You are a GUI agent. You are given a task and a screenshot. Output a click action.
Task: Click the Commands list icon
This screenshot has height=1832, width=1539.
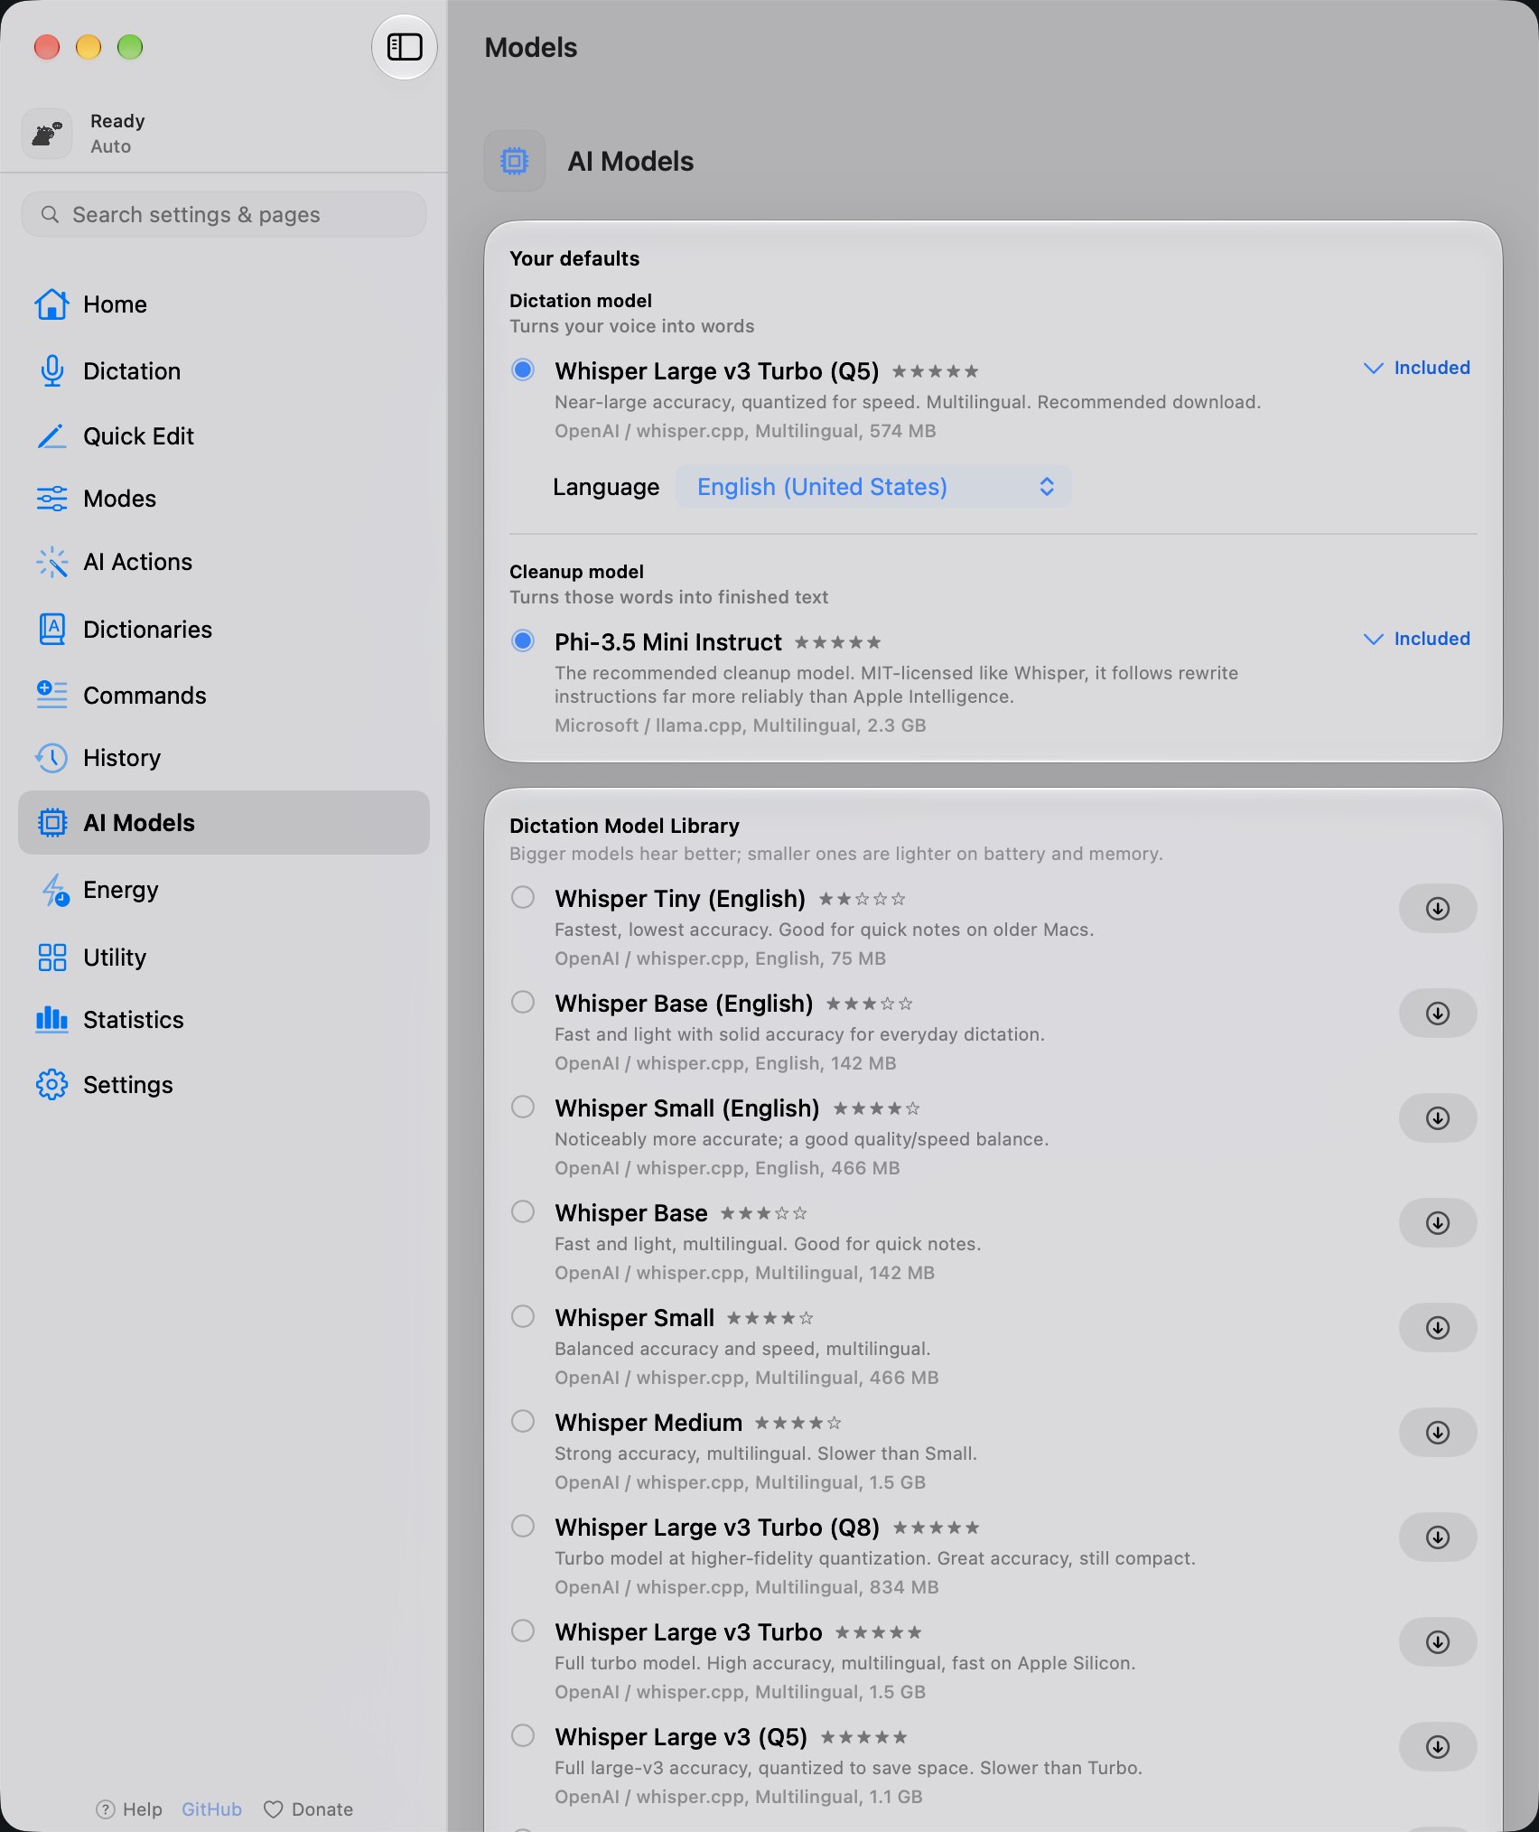pyautogui.click(x=51, y=695)
